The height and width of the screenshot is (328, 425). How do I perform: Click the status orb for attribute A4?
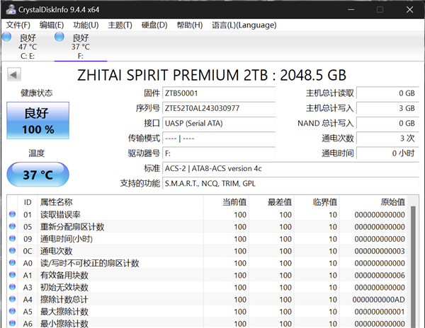tap(12, 299)
